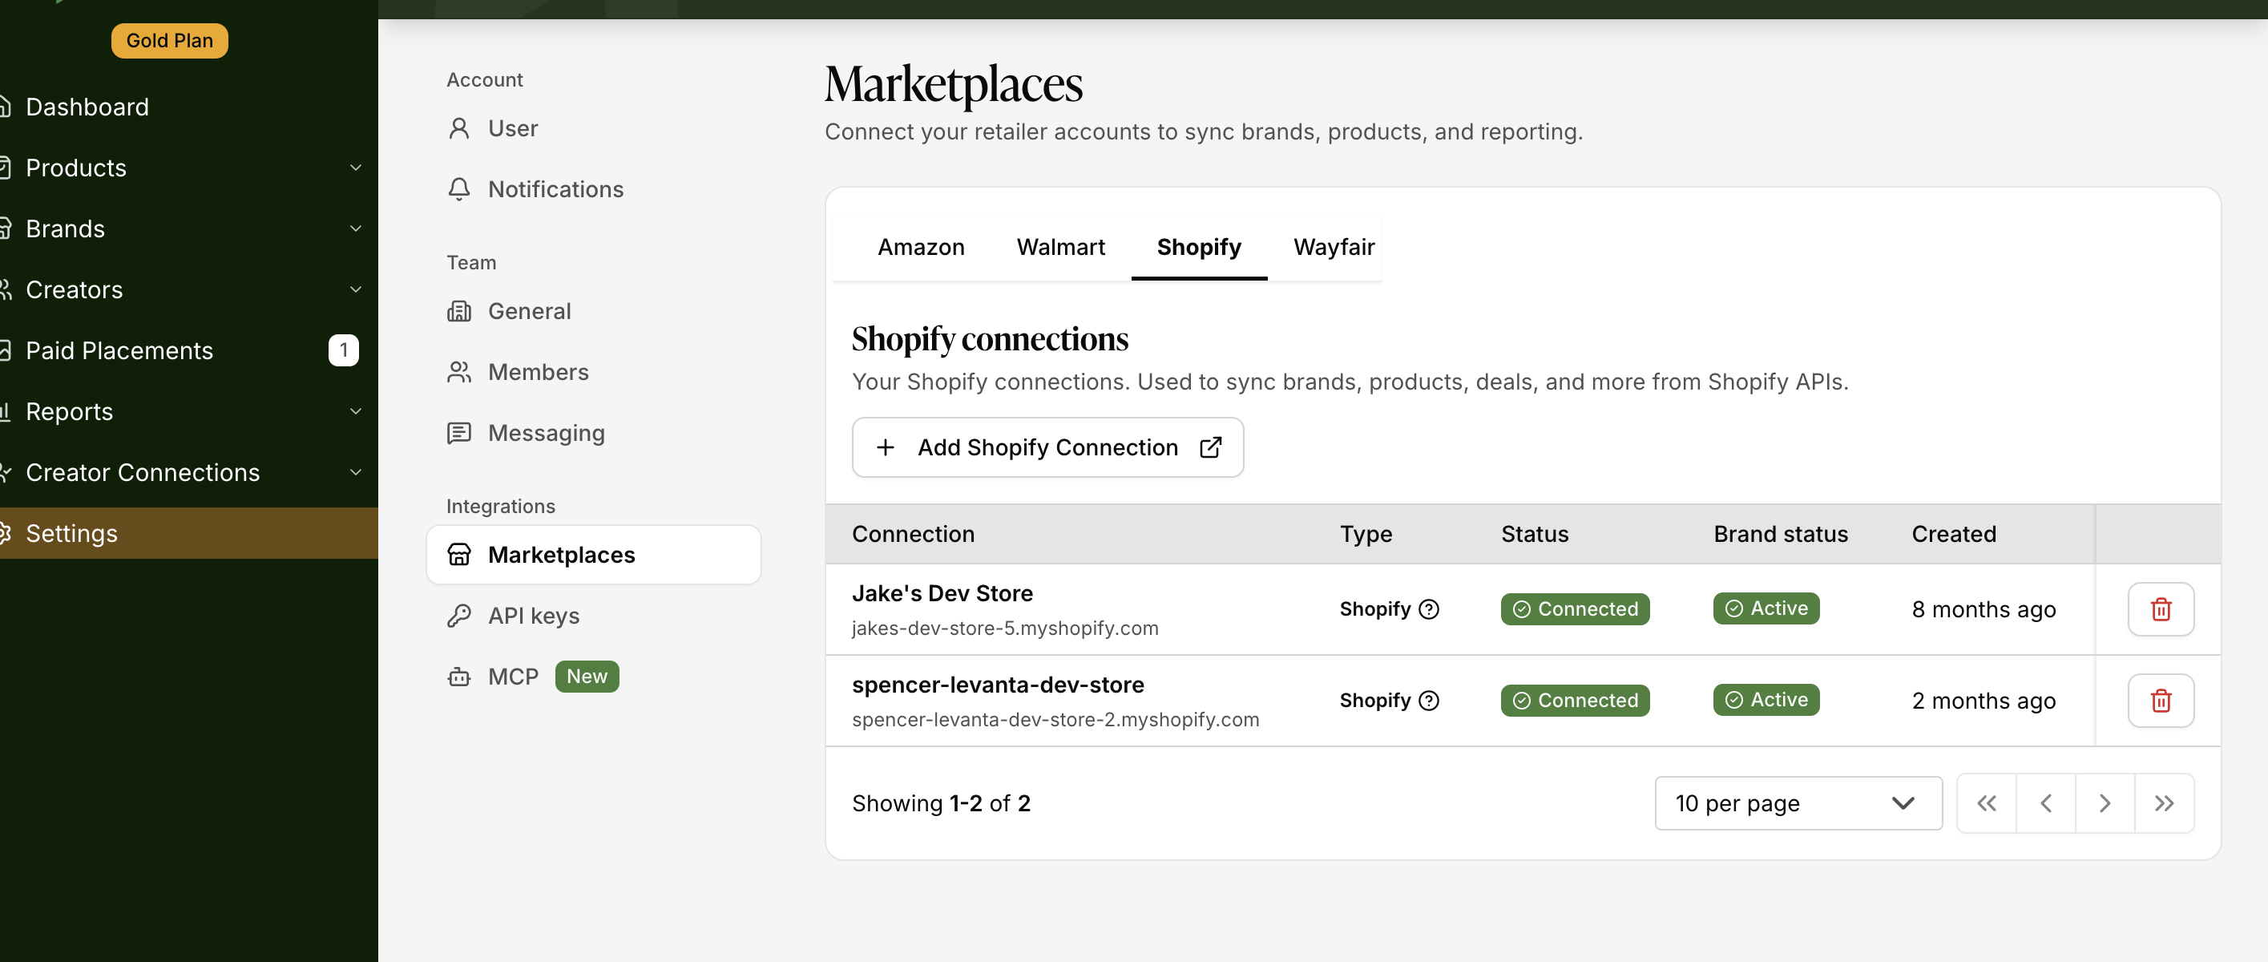Select the Shopify tab

1198,248
